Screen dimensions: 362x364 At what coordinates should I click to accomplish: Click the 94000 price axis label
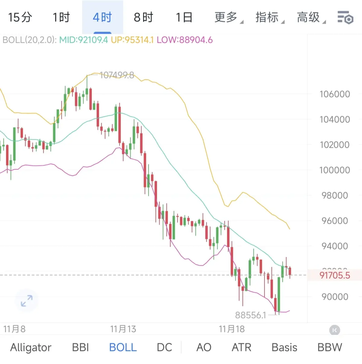tap(335, 246)
